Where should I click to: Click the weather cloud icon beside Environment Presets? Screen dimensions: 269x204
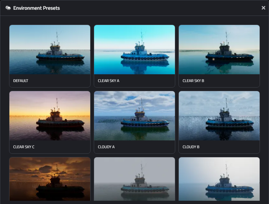[8, 8]
